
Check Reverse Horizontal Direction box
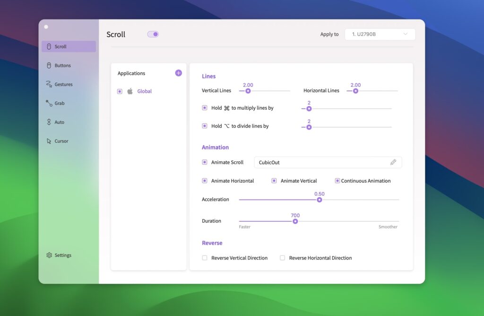(x=282, y=258)
